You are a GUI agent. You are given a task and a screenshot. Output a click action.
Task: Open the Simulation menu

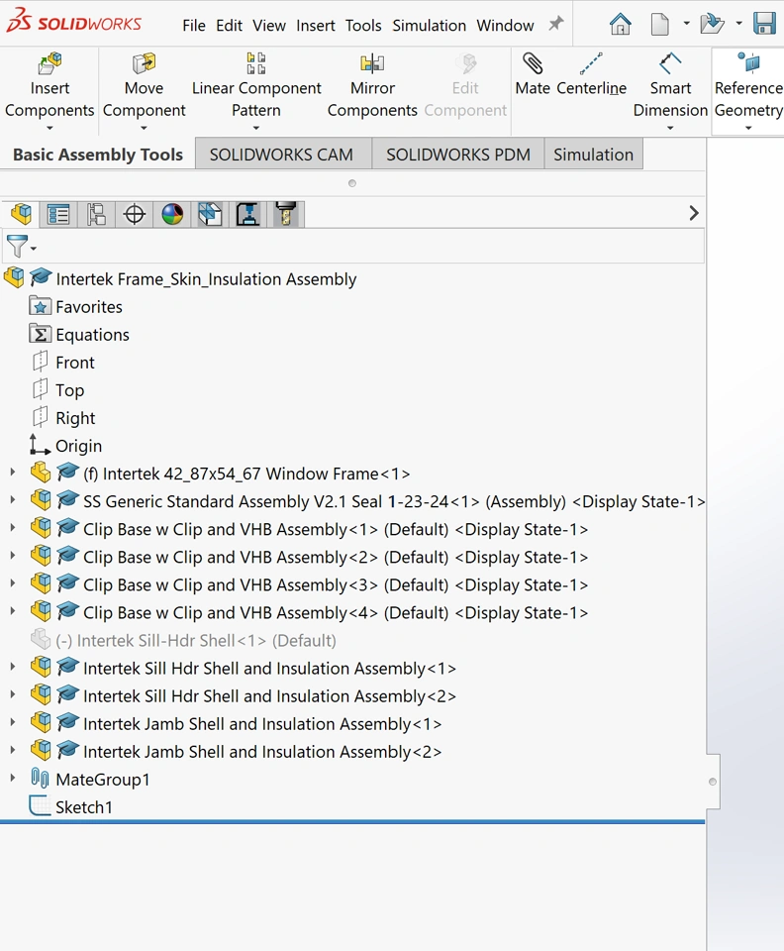(x=429, y=26)
